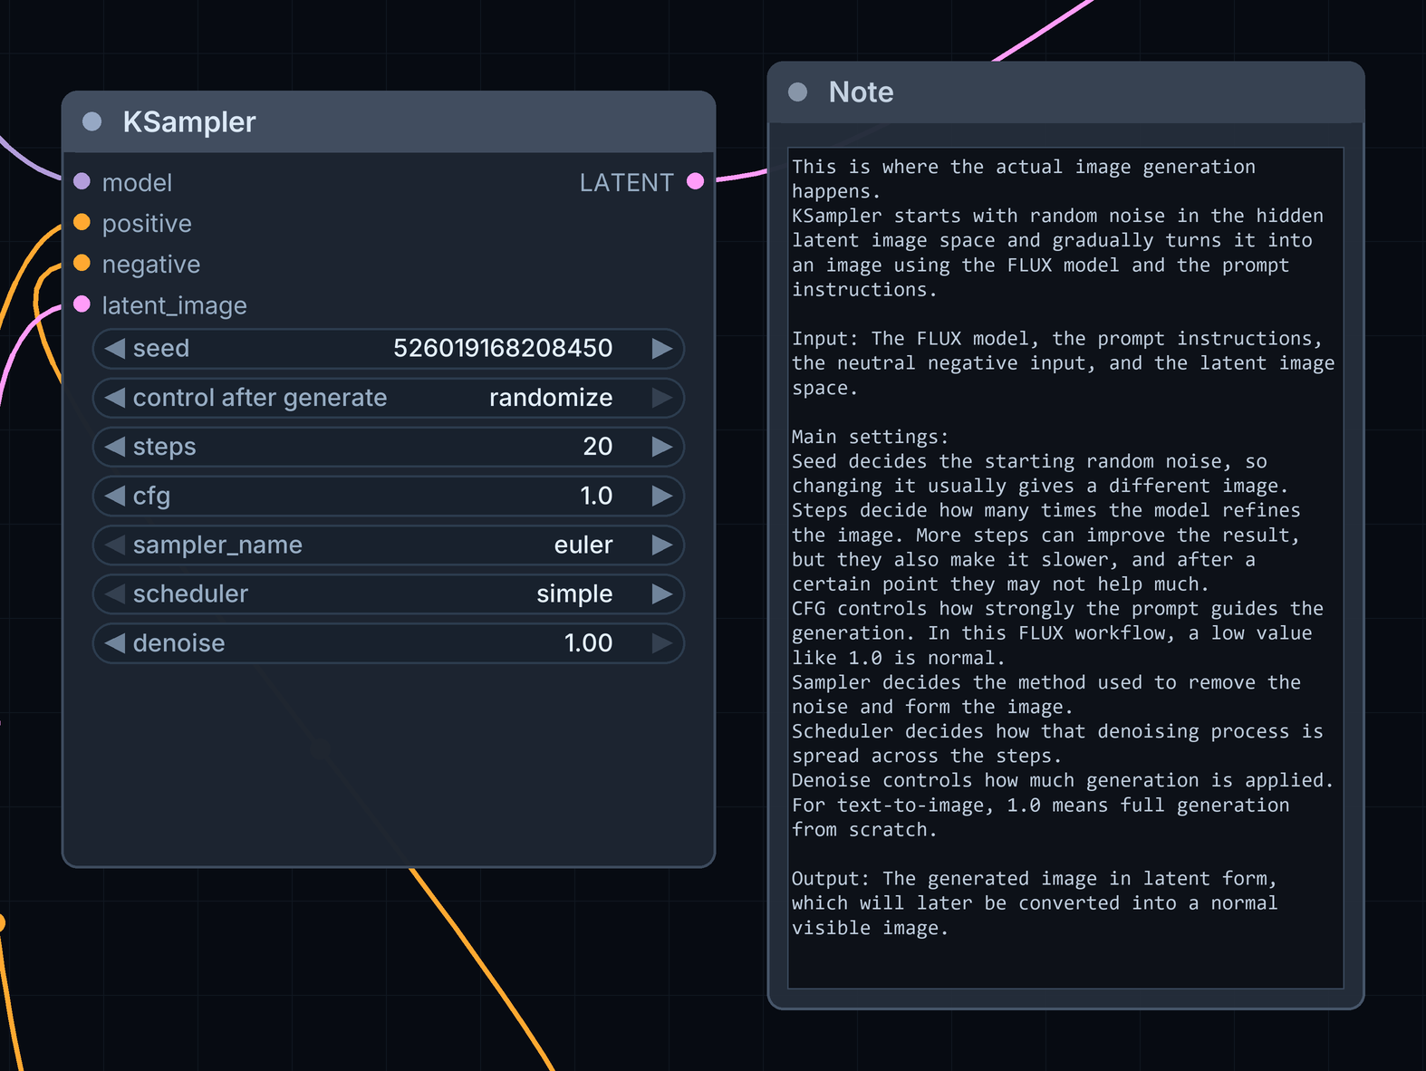The image size is (1426, 1071).
Task: Select next scheduler option
Action: pyautogui.click(x=662, y=593)
